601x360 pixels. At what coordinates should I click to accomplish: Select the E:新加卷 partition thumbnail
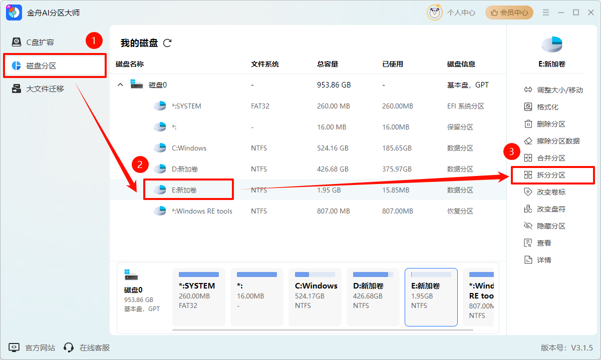(x=431, y=297)
